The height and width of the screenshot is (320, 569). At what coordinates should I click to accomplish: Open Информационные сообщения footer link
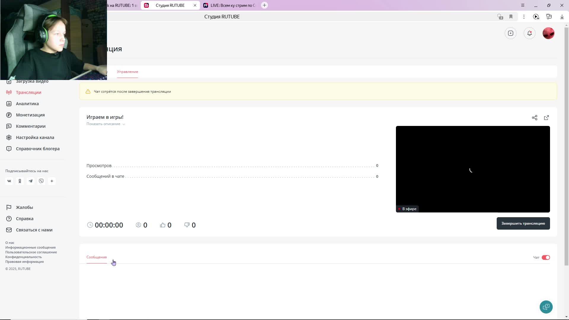(x=31, y=247)
